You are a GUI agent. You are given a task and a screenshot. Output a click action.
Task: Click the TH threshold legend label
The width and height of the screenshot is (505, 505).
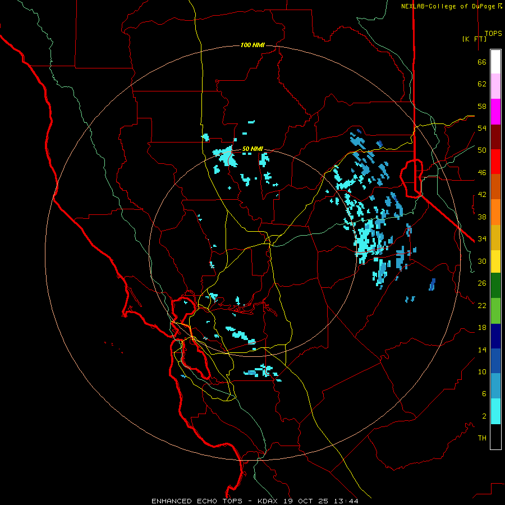tap(482, 438)
